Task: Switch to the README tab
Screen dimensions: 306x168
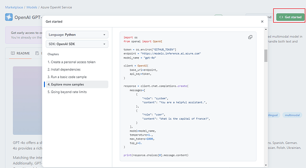Action: [20, 53]
